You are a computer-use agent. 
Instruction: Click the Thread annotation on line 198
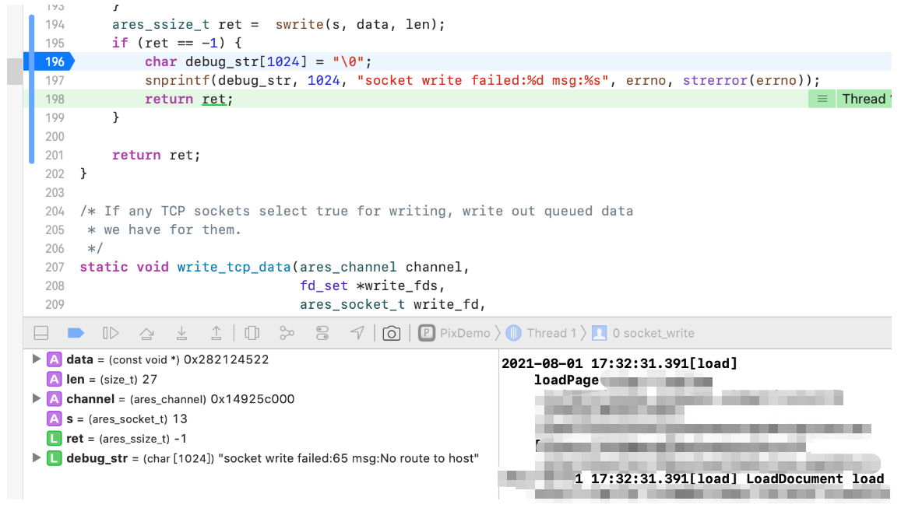point(864,98)
